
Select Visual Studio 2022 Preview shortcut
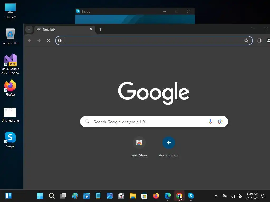pos(10,64)
